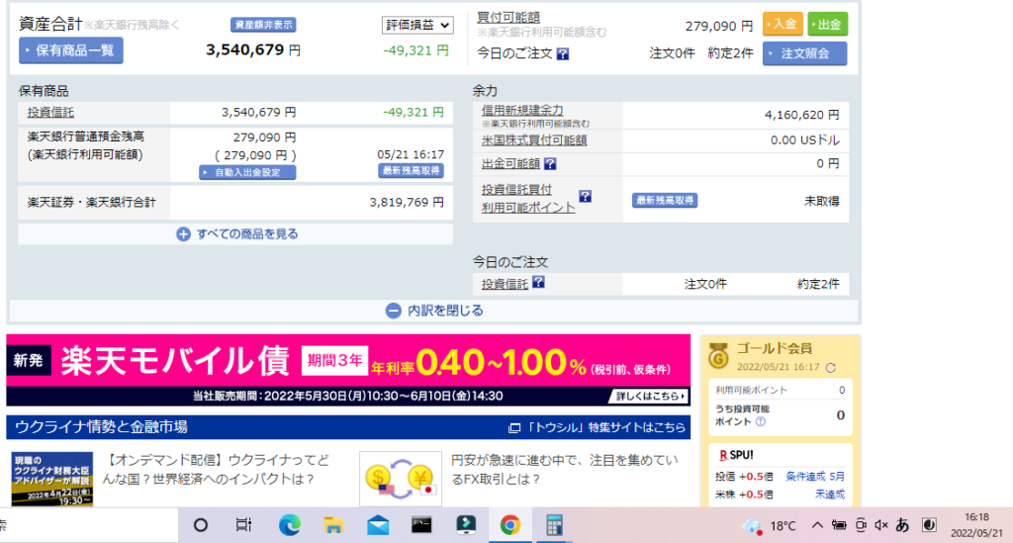Open 投資信託 link under 今日のご注文

[x=506, y=284]
